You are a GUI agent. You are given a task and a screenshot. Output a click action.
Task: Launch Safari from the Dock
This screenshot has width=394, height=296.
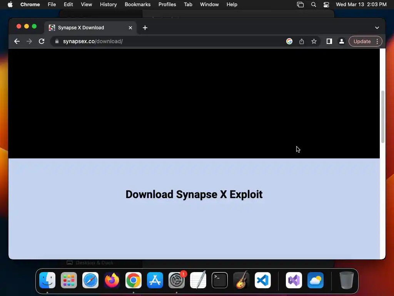[x=90, y=280]
